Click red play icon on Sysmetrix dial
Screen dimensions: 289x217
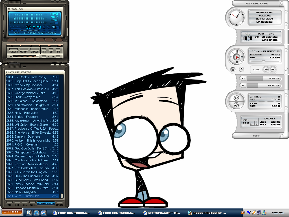237,57
